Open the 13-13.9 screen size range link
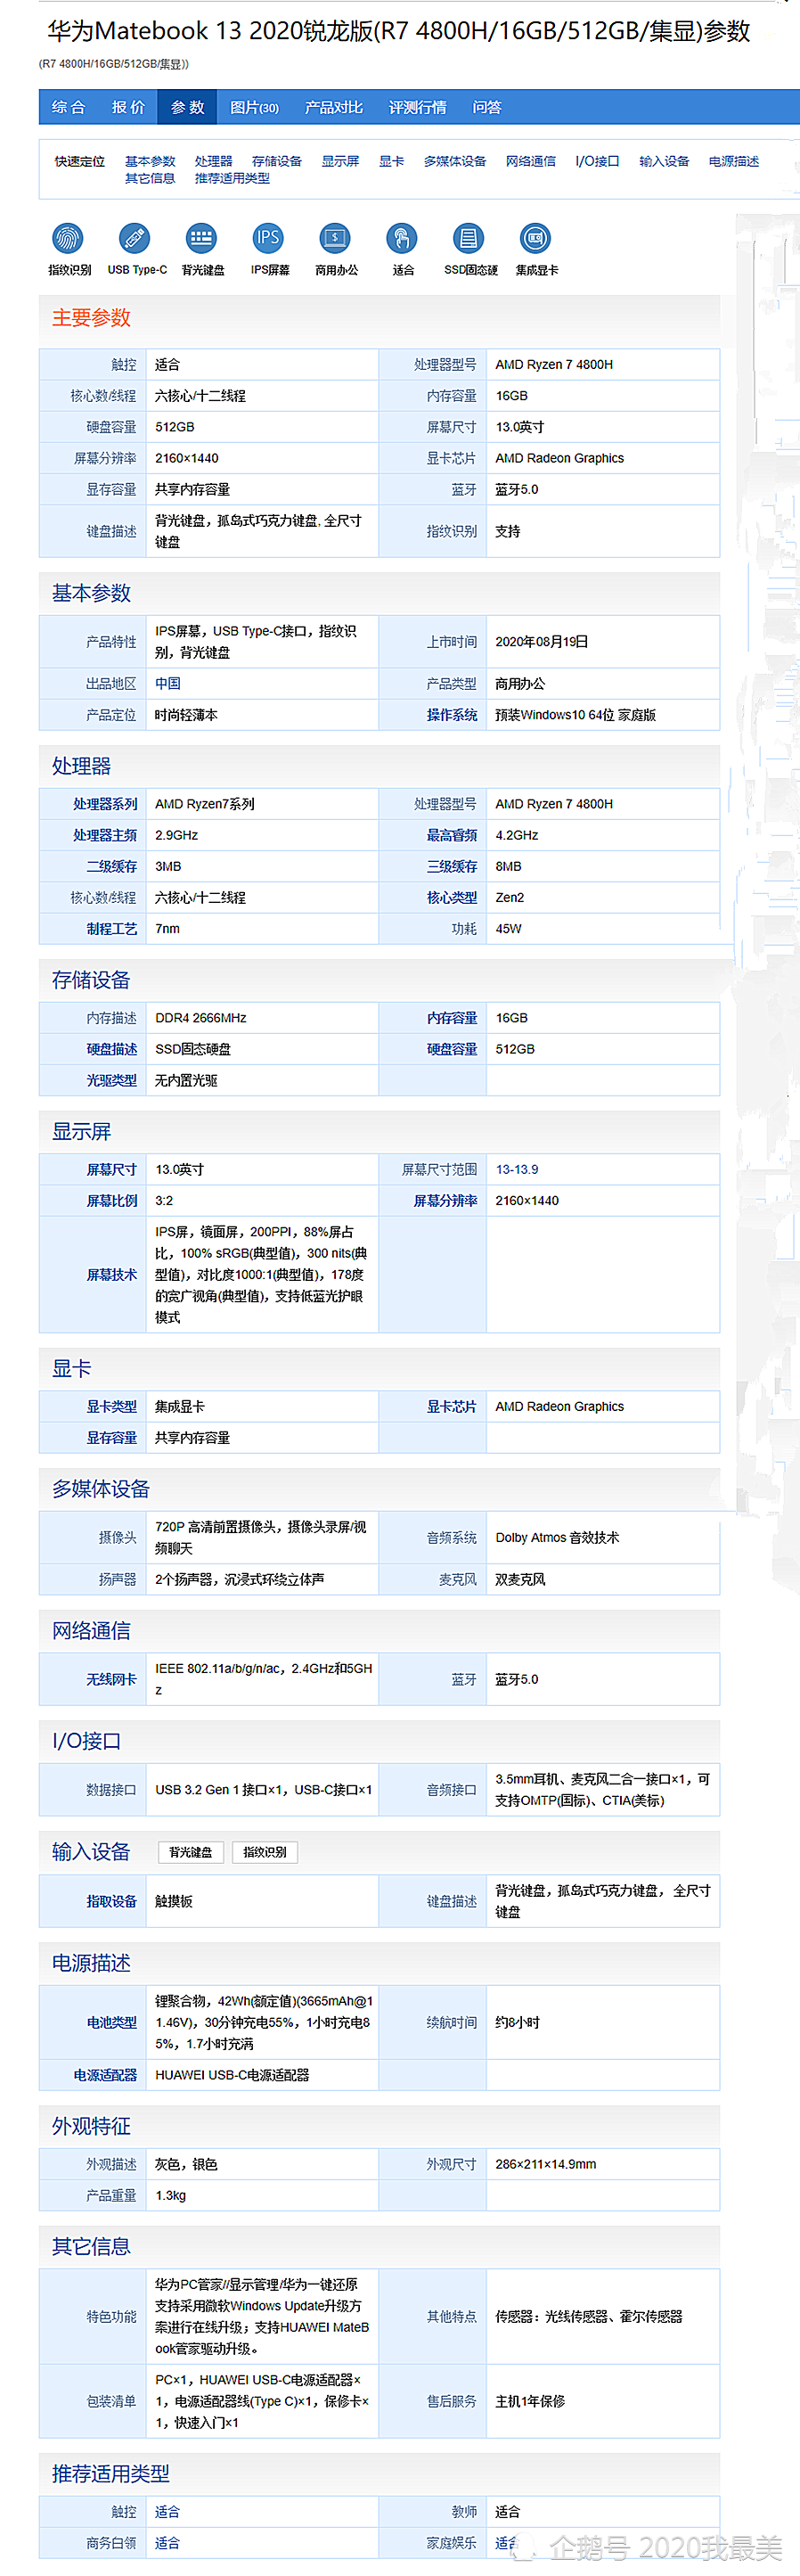 pos(517,1170)
